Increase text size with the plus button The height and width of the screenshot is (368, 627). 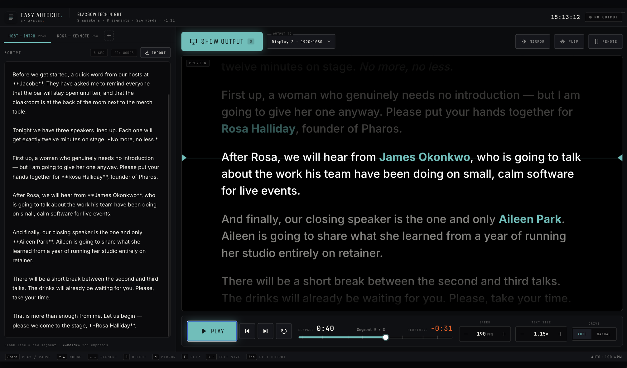(x=560, y=334)
